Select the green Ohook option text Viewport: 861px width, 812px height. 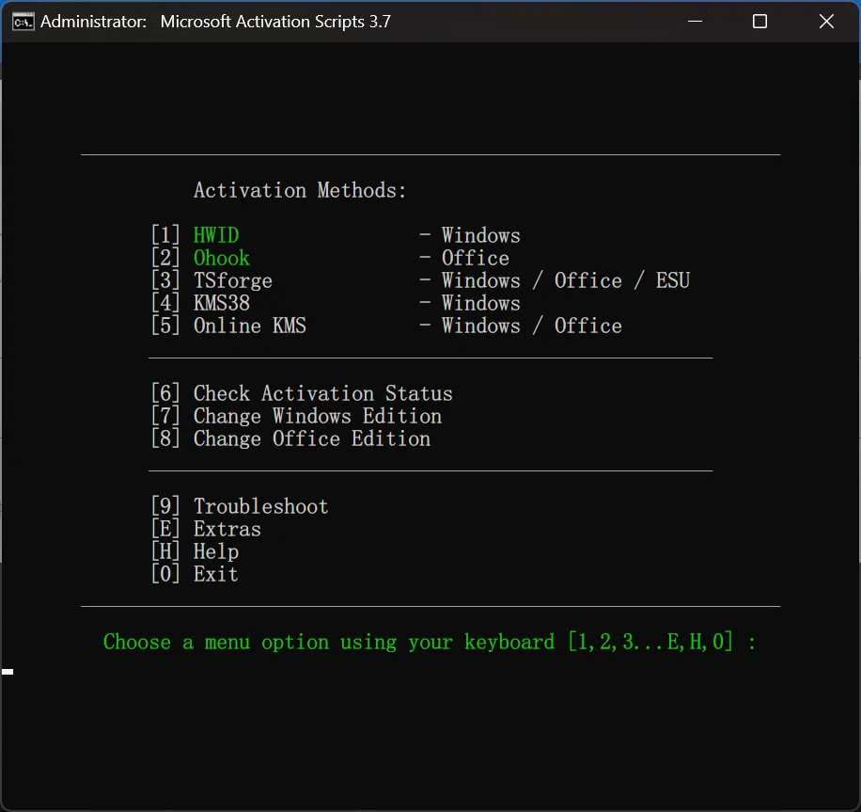pos(221,258)
